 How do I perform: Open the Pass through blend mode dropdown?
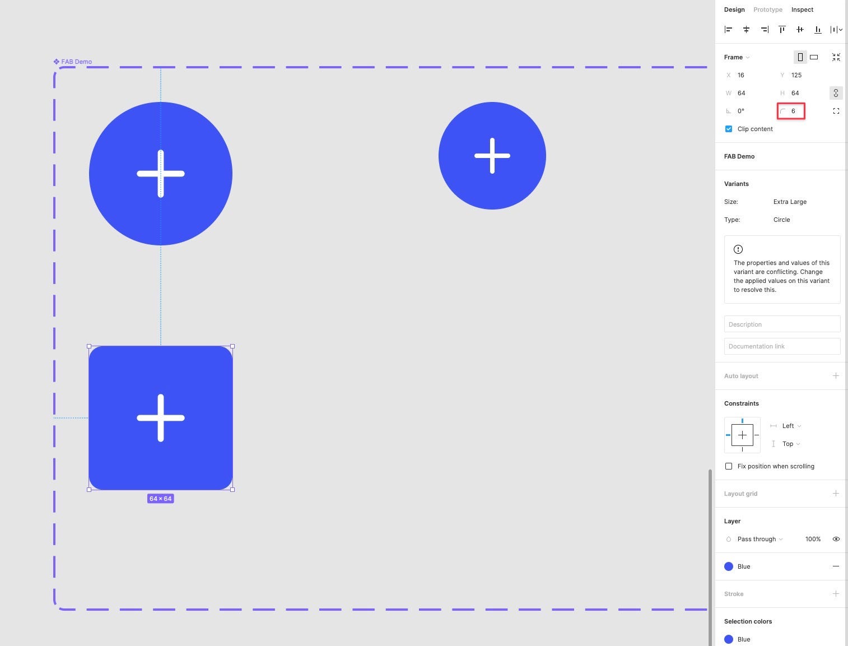pos(760,539)
